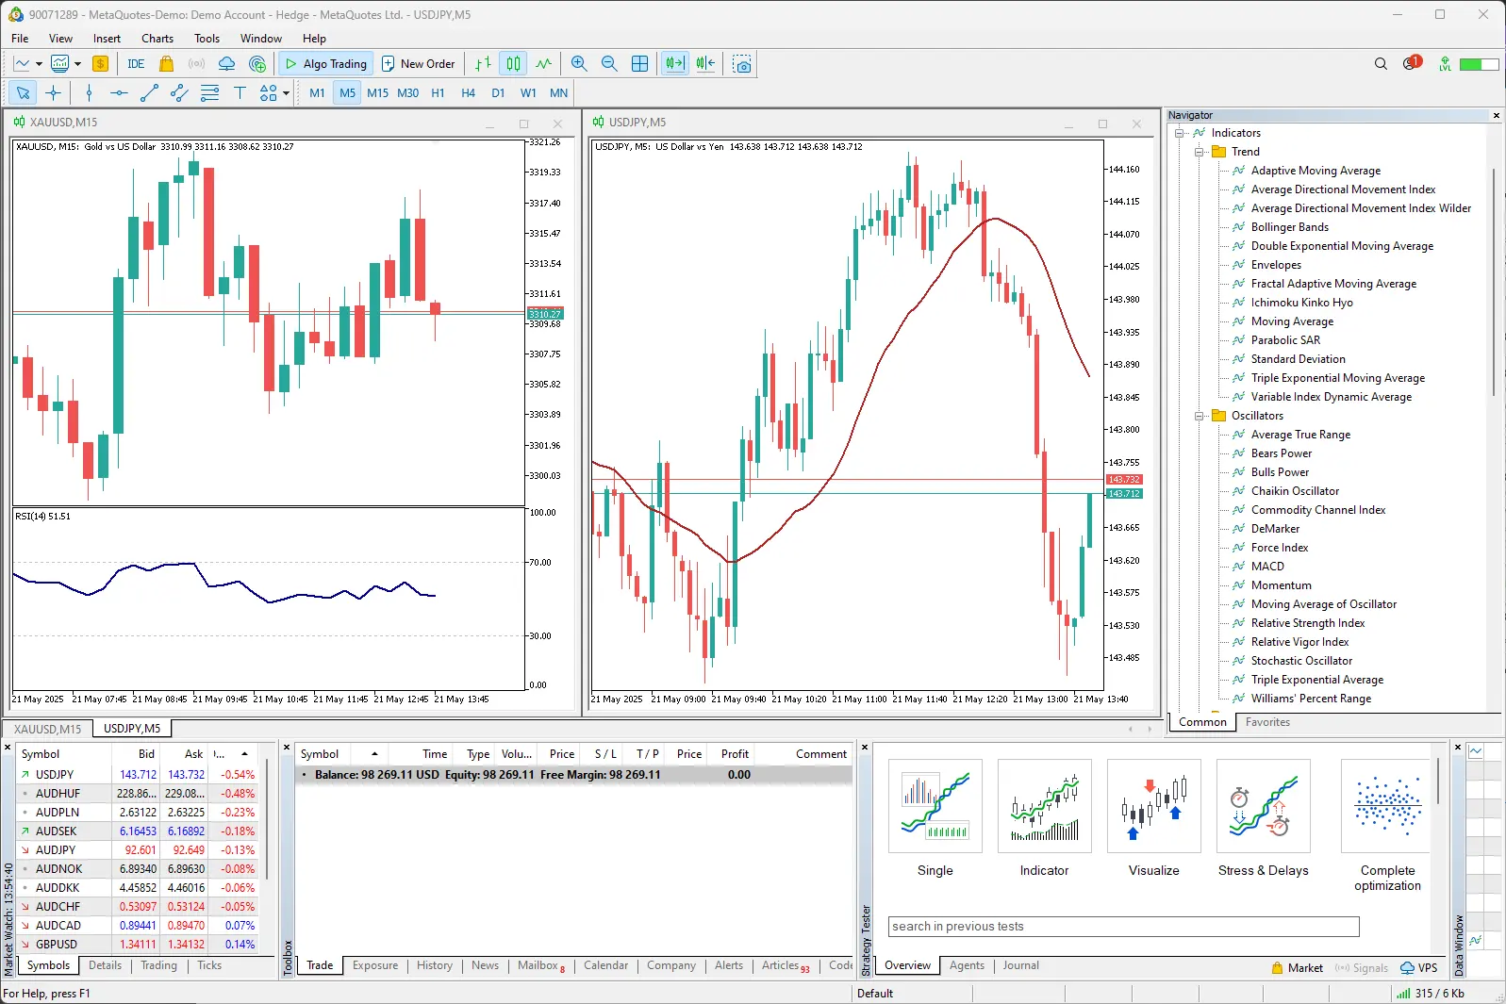Screen dimensions: 1506x1004
Task: Open the Tools menu
Action: pyautogui.click(x=207, y=39)
